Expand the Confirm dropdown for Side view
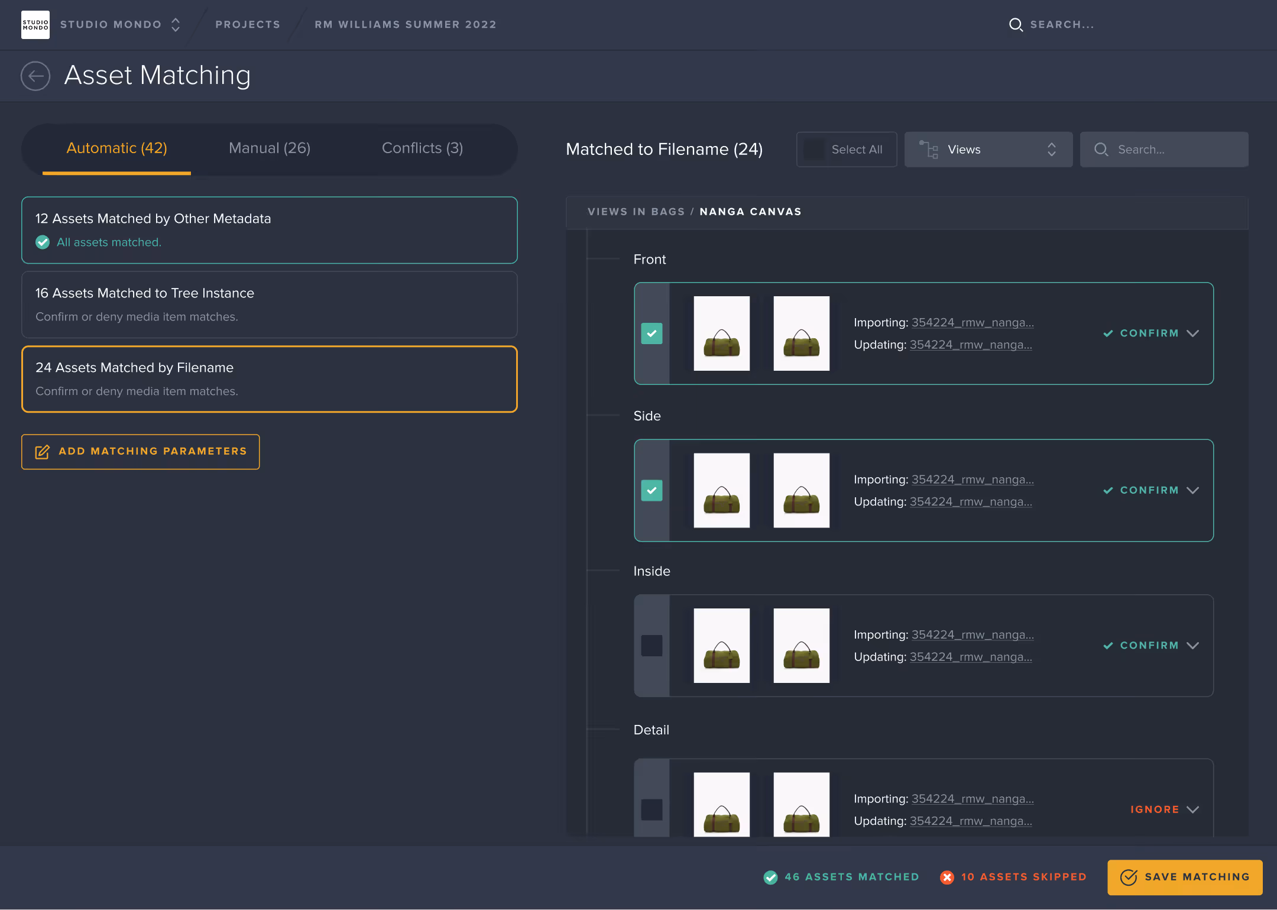 pos(1193,490)
